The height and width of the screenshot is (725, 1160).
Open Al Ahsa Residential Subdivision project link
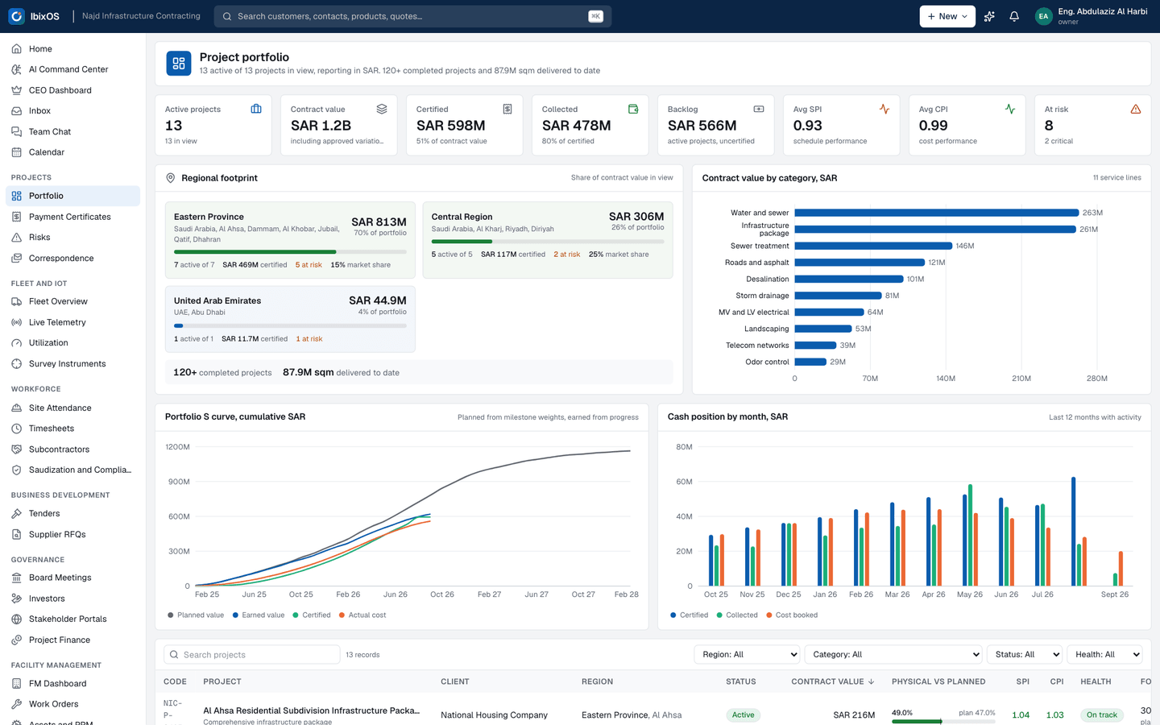tap(311, 710)
